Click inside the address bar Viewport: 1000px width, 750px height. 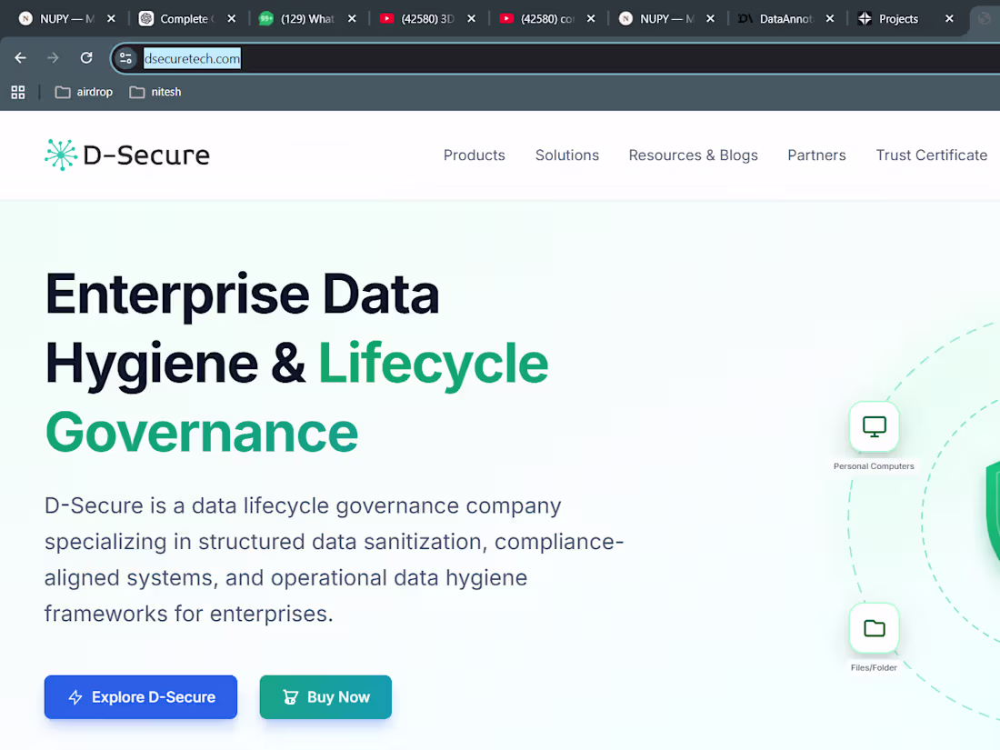(x=273, y=57)
